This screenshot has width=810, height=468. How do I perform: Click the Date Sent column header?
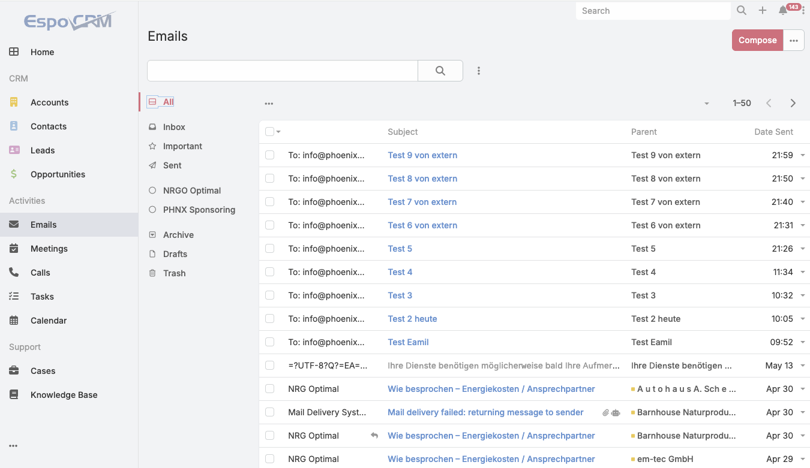coord(773,132)
